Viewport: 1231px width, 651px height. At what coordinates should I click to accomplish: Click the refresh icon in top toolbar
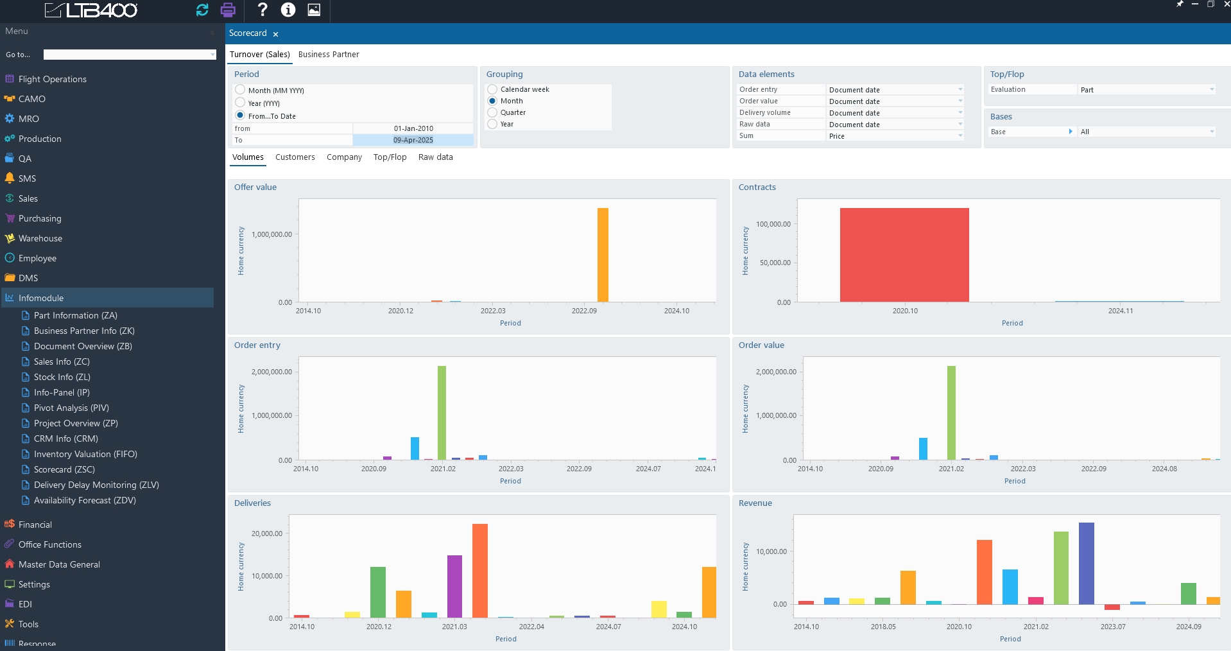tap(202, 10)
